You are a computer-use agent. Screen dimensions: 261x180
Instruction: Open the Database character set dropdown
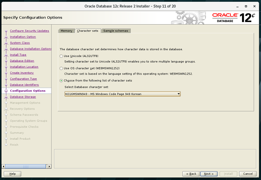[123, 94]
